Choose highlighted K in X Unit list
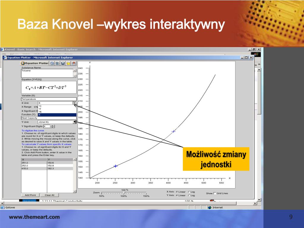The image size is (304, 228). click(57, 115)
